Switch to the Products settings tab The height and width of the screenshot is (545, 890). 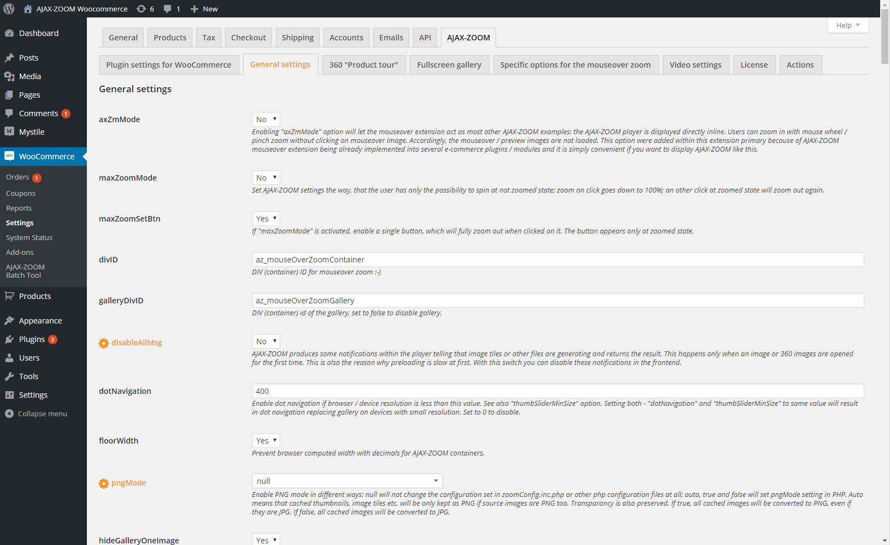coord(170,38)
